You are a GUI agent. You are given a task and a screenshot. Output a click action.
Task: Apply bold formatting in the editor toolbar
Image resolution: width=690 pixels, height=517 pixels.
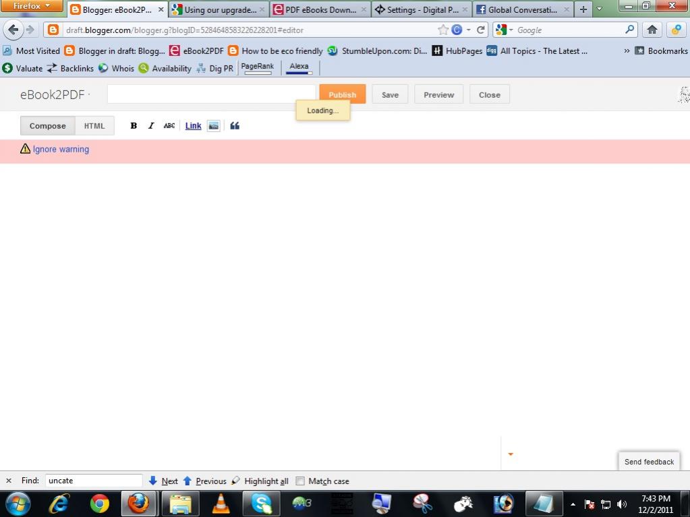coord(134,126)
